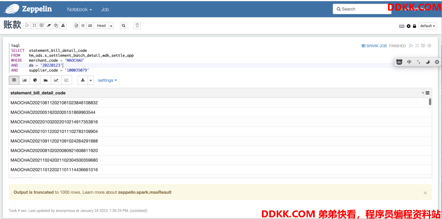The image size is (442, 219).
Task: Click input method bear logo icon
Action: click(399, 62)
